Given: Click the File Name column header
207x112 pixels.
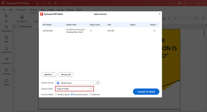Looking at the screenshot, I should pyautogui.click(x=47, y=25).
